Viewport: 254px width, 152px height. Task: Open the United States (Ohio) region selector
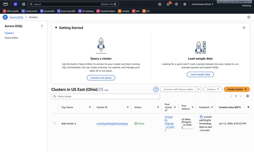tap(202, 4)
